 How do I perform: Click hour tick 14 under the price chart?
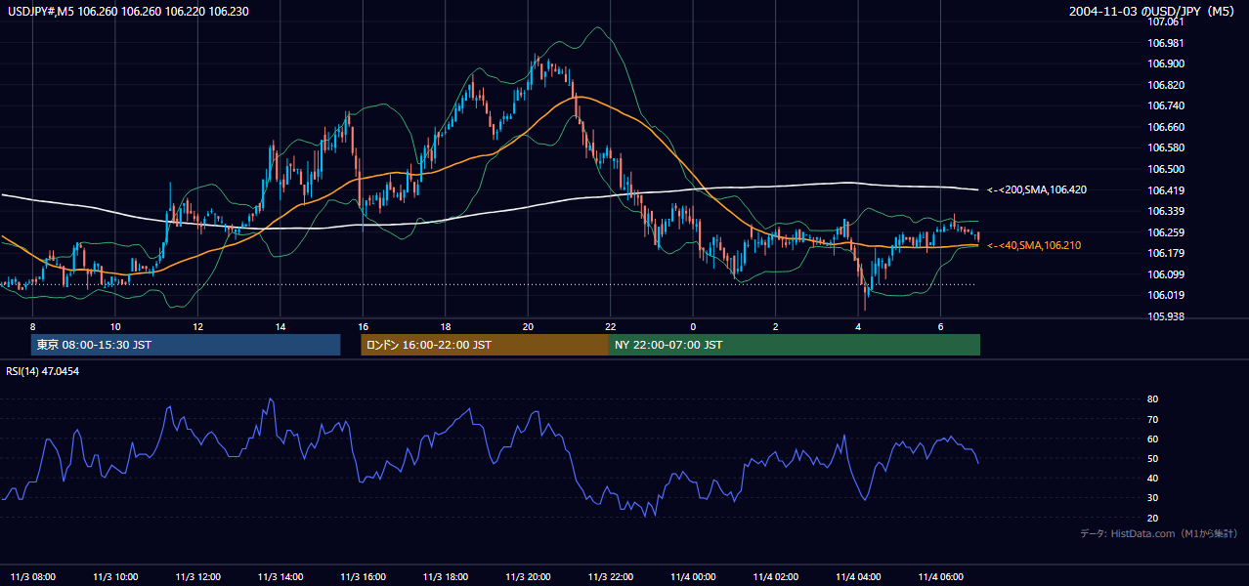[280, 326]
